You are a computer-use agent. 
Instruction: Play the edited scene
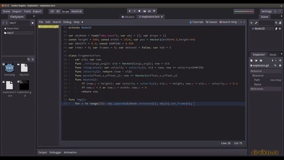pos(144,11)
